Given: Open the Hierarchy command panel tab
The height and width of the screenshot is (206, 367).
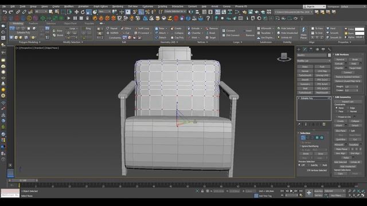Looking at the screenshot, I should coord(311,49).
